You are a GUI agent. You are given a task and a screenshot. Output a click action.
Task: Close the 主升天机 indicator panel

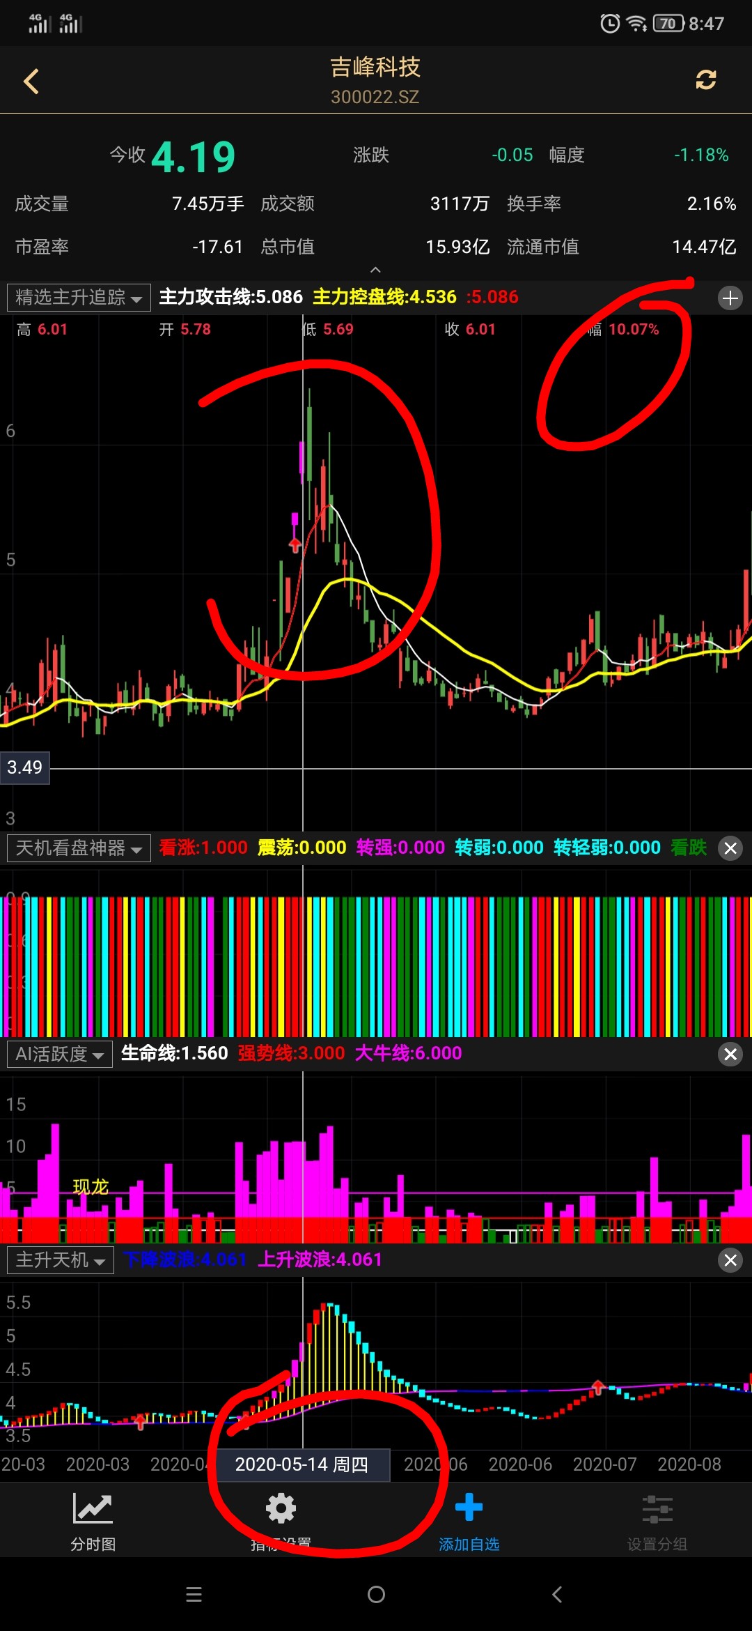[x=730, y=1260]
